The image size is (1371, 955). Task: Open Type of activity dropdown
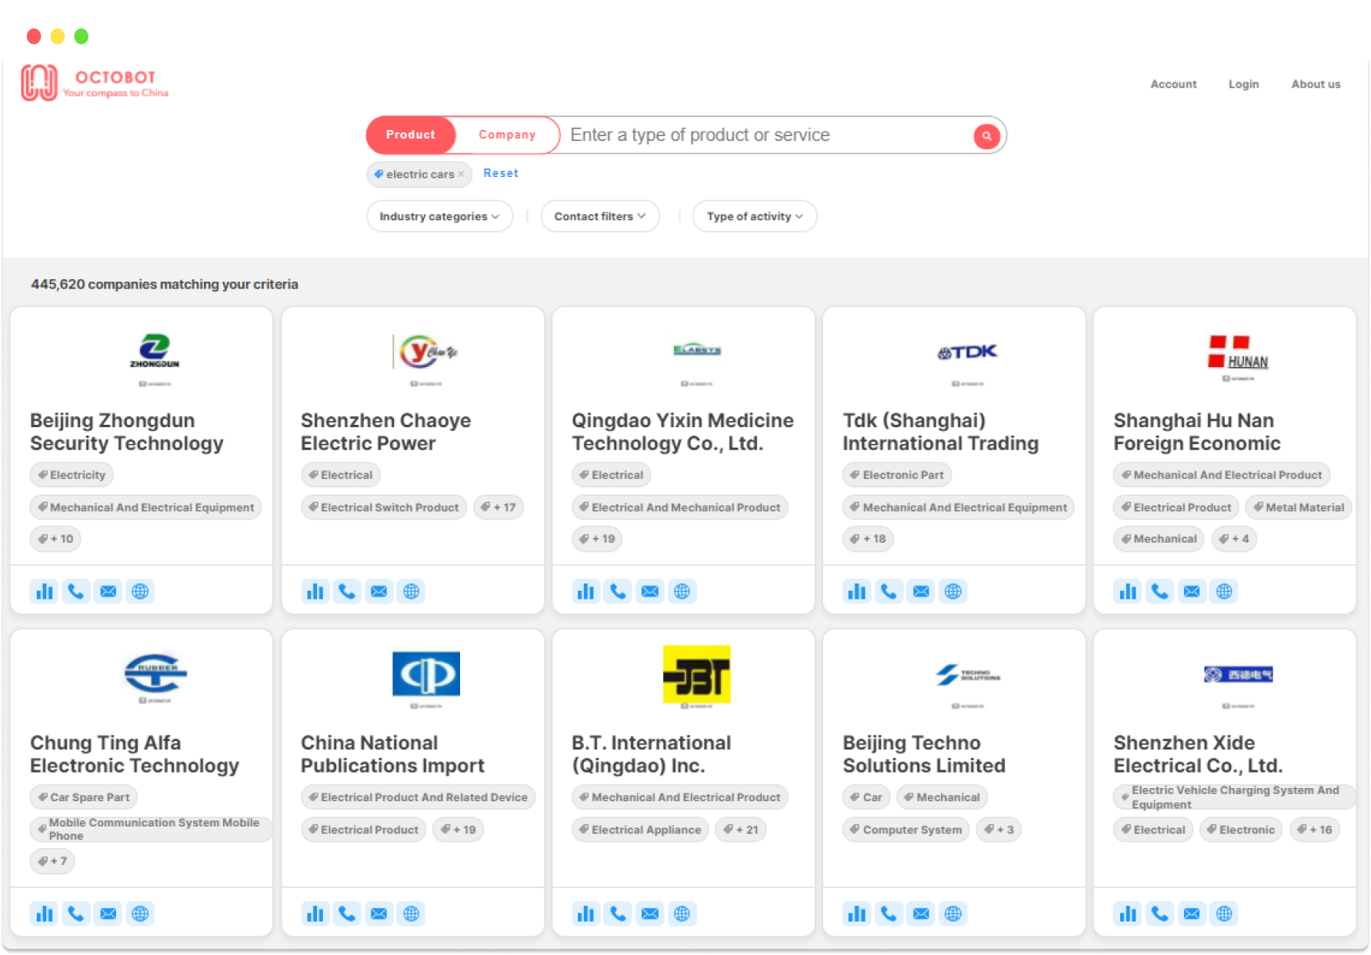click(755, 216)
